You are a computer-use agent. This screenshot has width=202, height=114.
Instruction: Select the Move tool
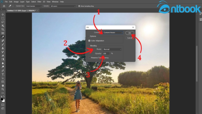3,14
